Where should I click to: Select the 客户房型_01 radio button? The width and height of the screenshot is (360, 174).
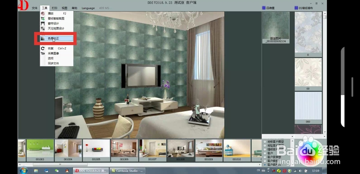(x=265, y=165)
